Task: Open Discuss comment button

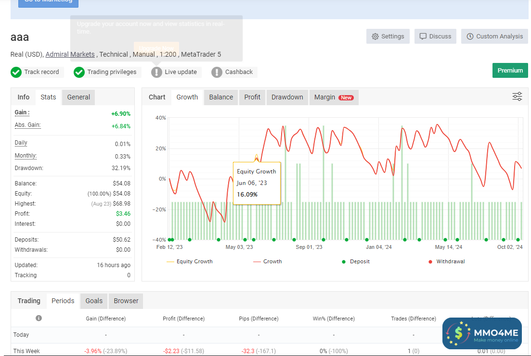Action: 435,37
